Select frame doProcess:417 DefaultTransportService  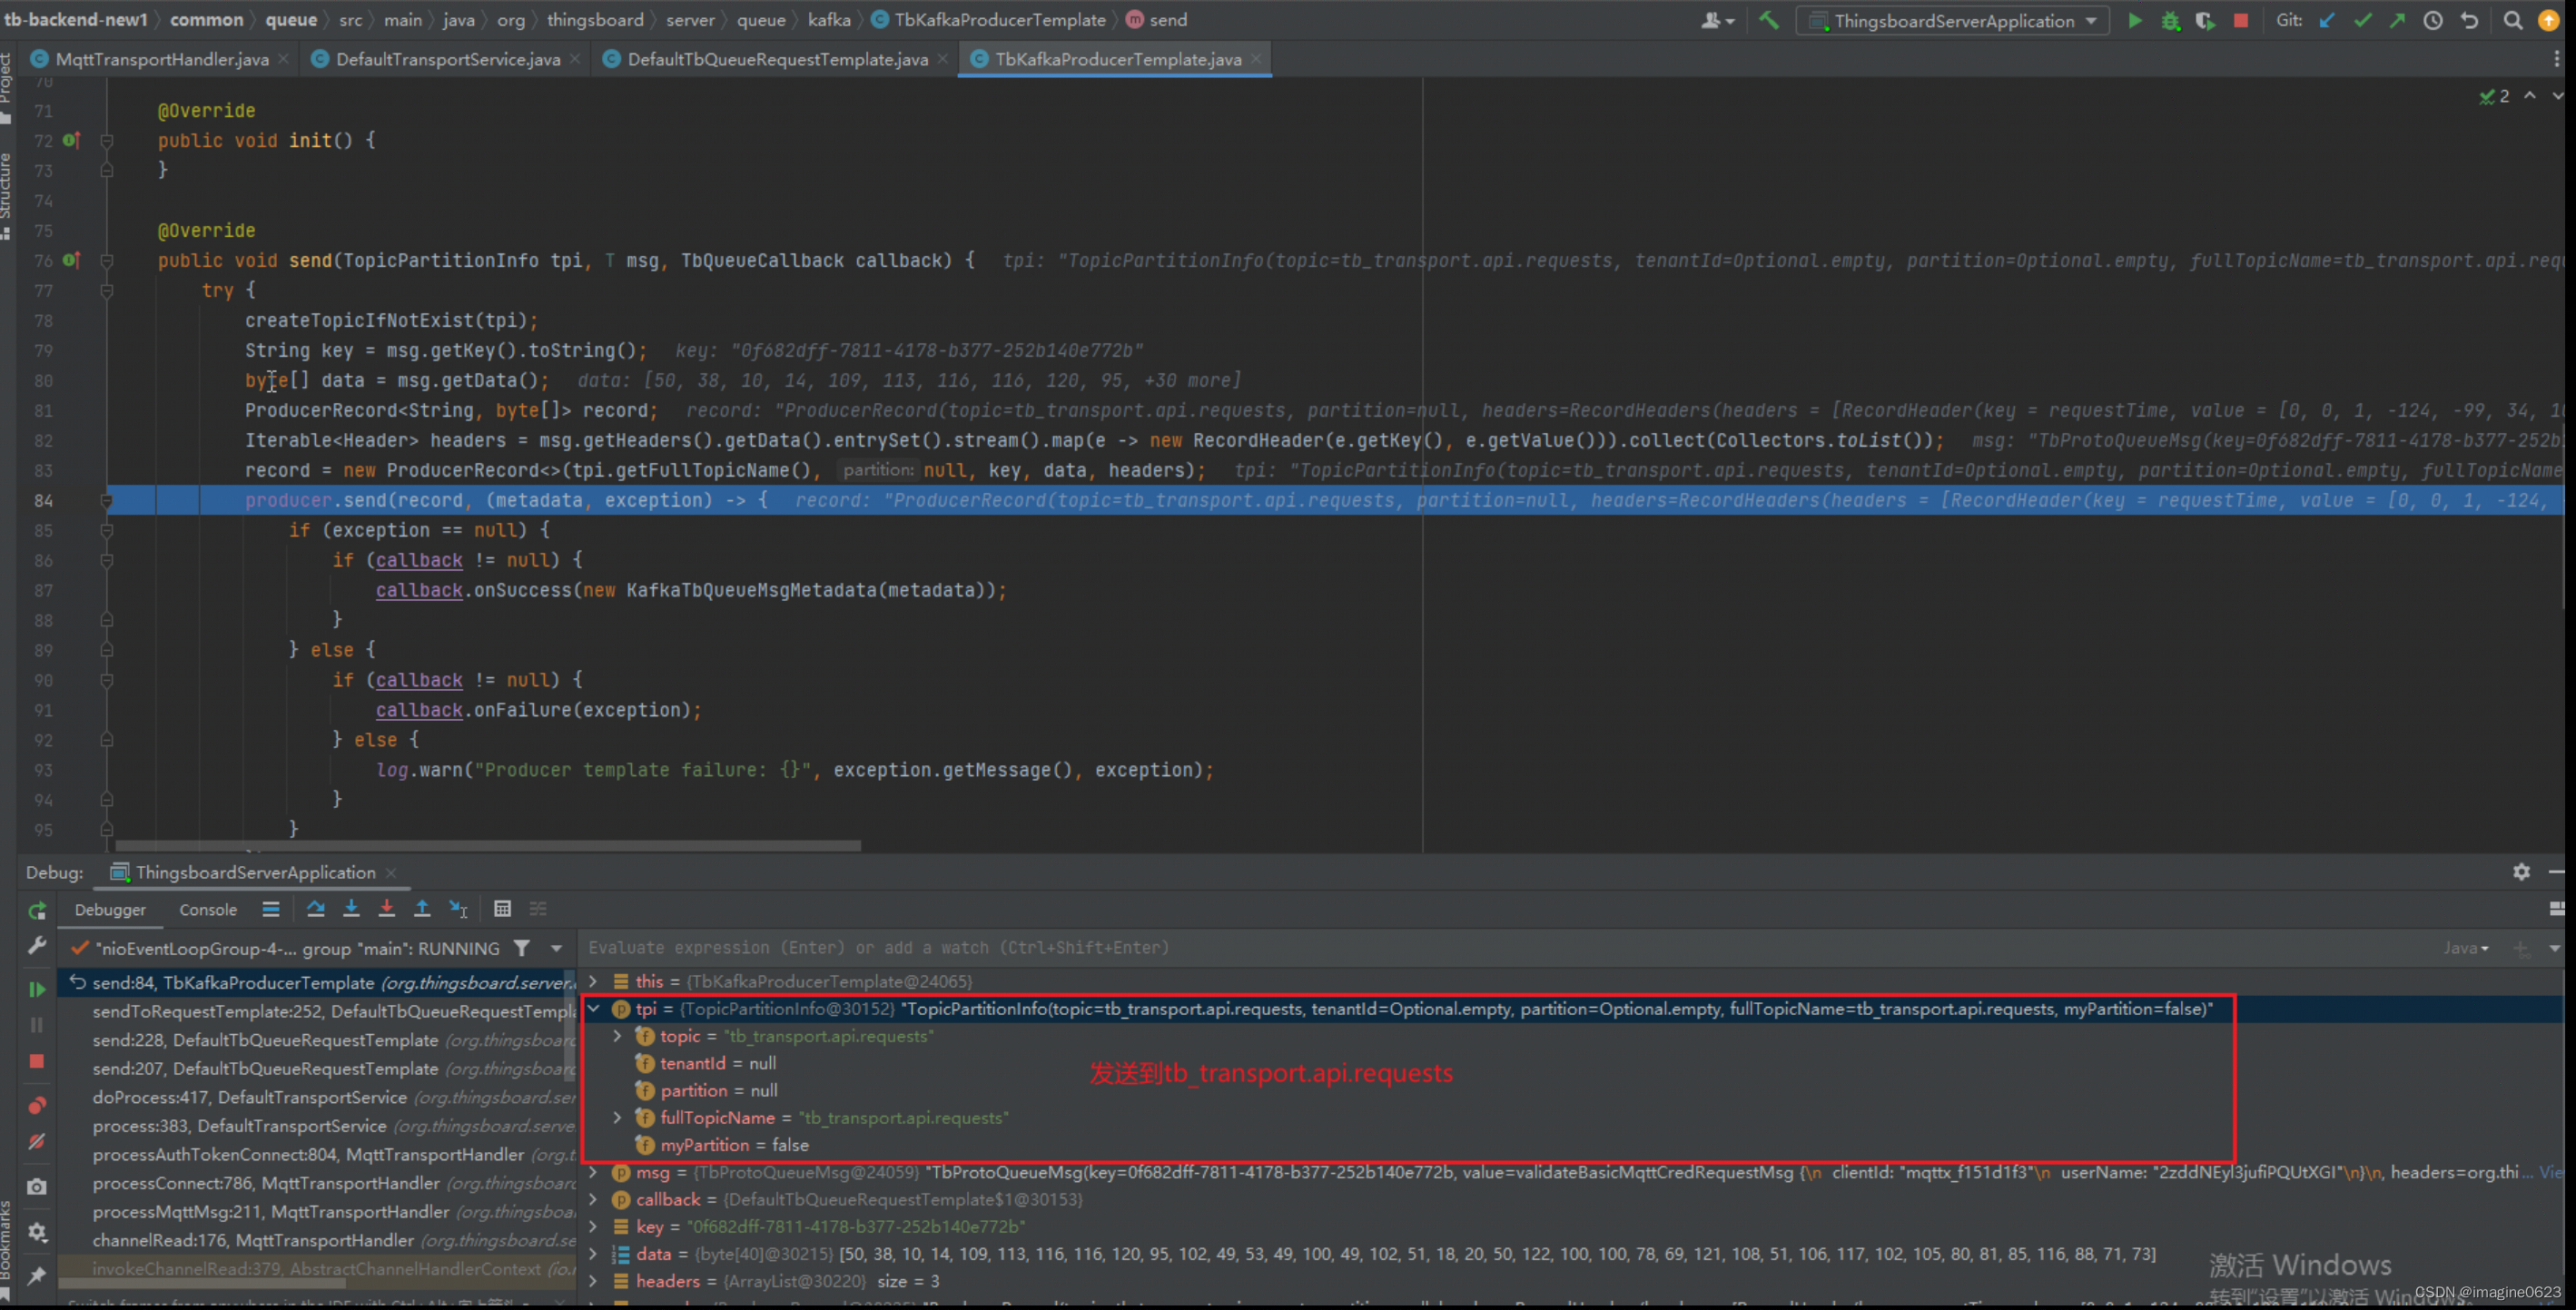pyautogui.click(x=318, y=1097)
